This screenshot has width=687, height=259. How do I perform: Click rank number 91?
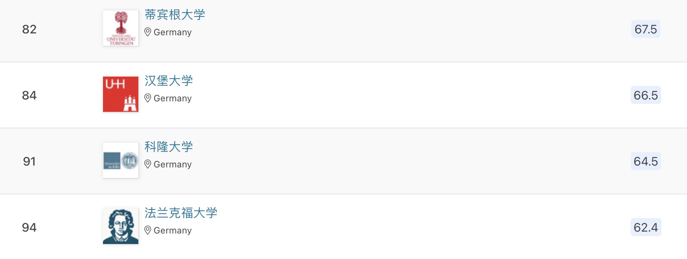(x=29, y=161)
